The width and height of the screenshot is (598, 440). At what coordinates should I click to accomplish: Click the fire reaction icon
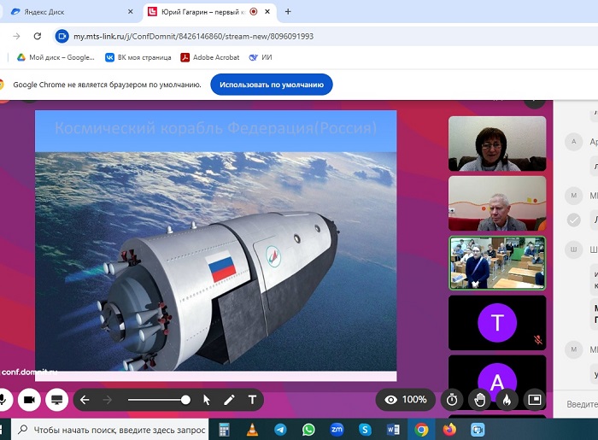coord(507,399)
